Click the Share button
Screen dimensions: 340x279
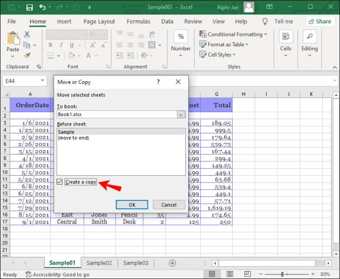[x=320, y=22]
